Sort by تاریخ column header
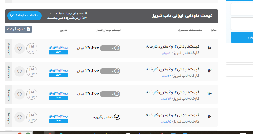The image size is (253, 134). pos(62,30)
